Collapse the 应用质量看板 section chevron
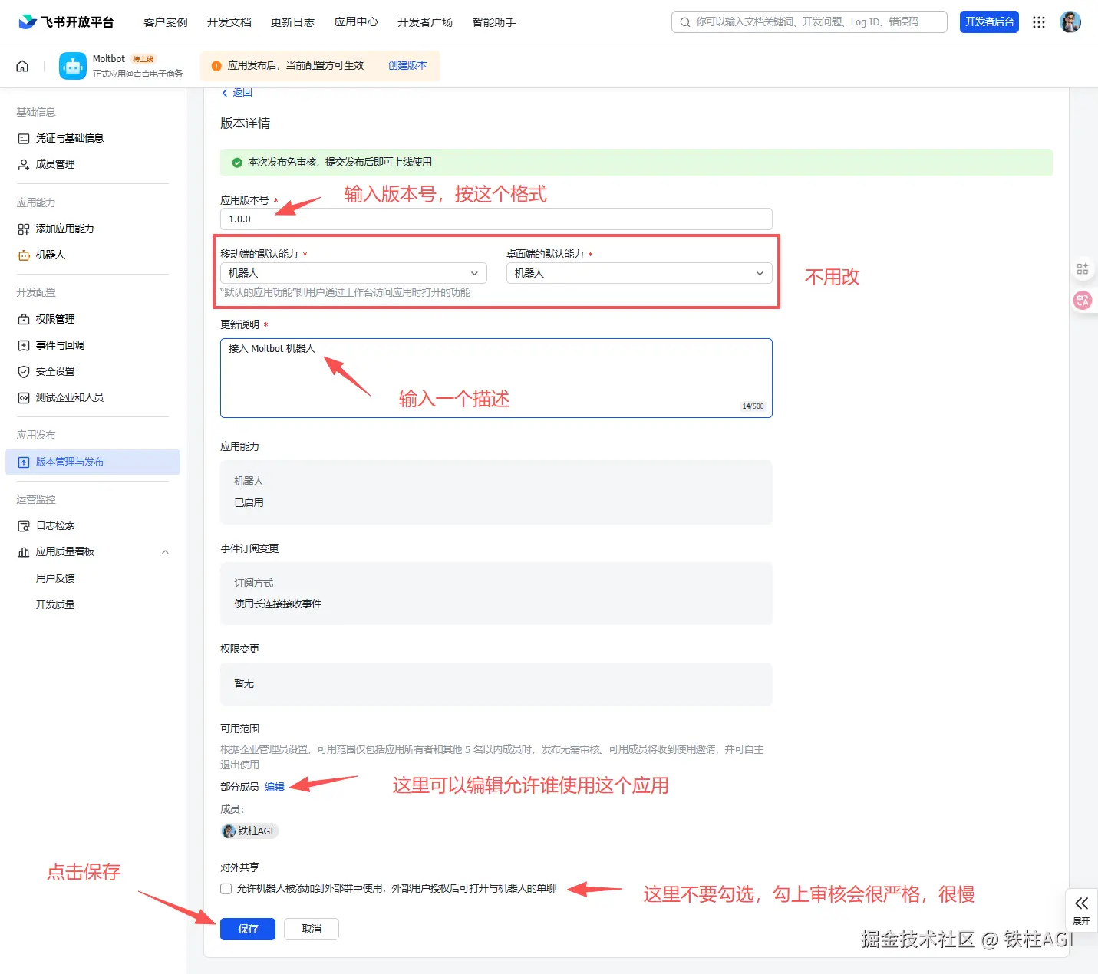1098x974 pixels. coord(165,552)
